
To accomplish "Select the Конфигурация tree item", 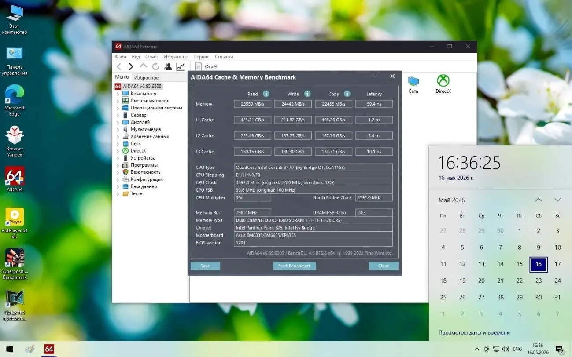I will point(147,179).
